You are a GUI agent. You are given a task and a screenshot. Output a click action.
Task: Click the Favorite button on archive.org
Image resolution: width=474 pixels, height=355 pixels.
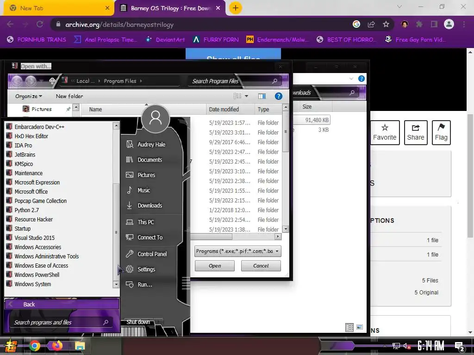[385, 133]
